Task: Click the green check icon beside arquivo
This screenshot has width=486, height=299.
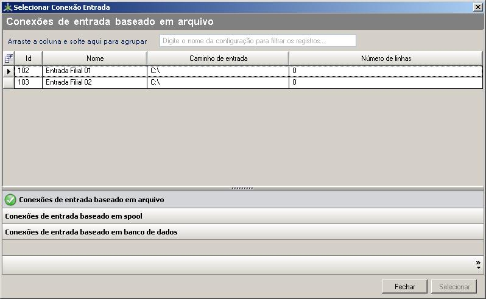Action: coord(10,200)
